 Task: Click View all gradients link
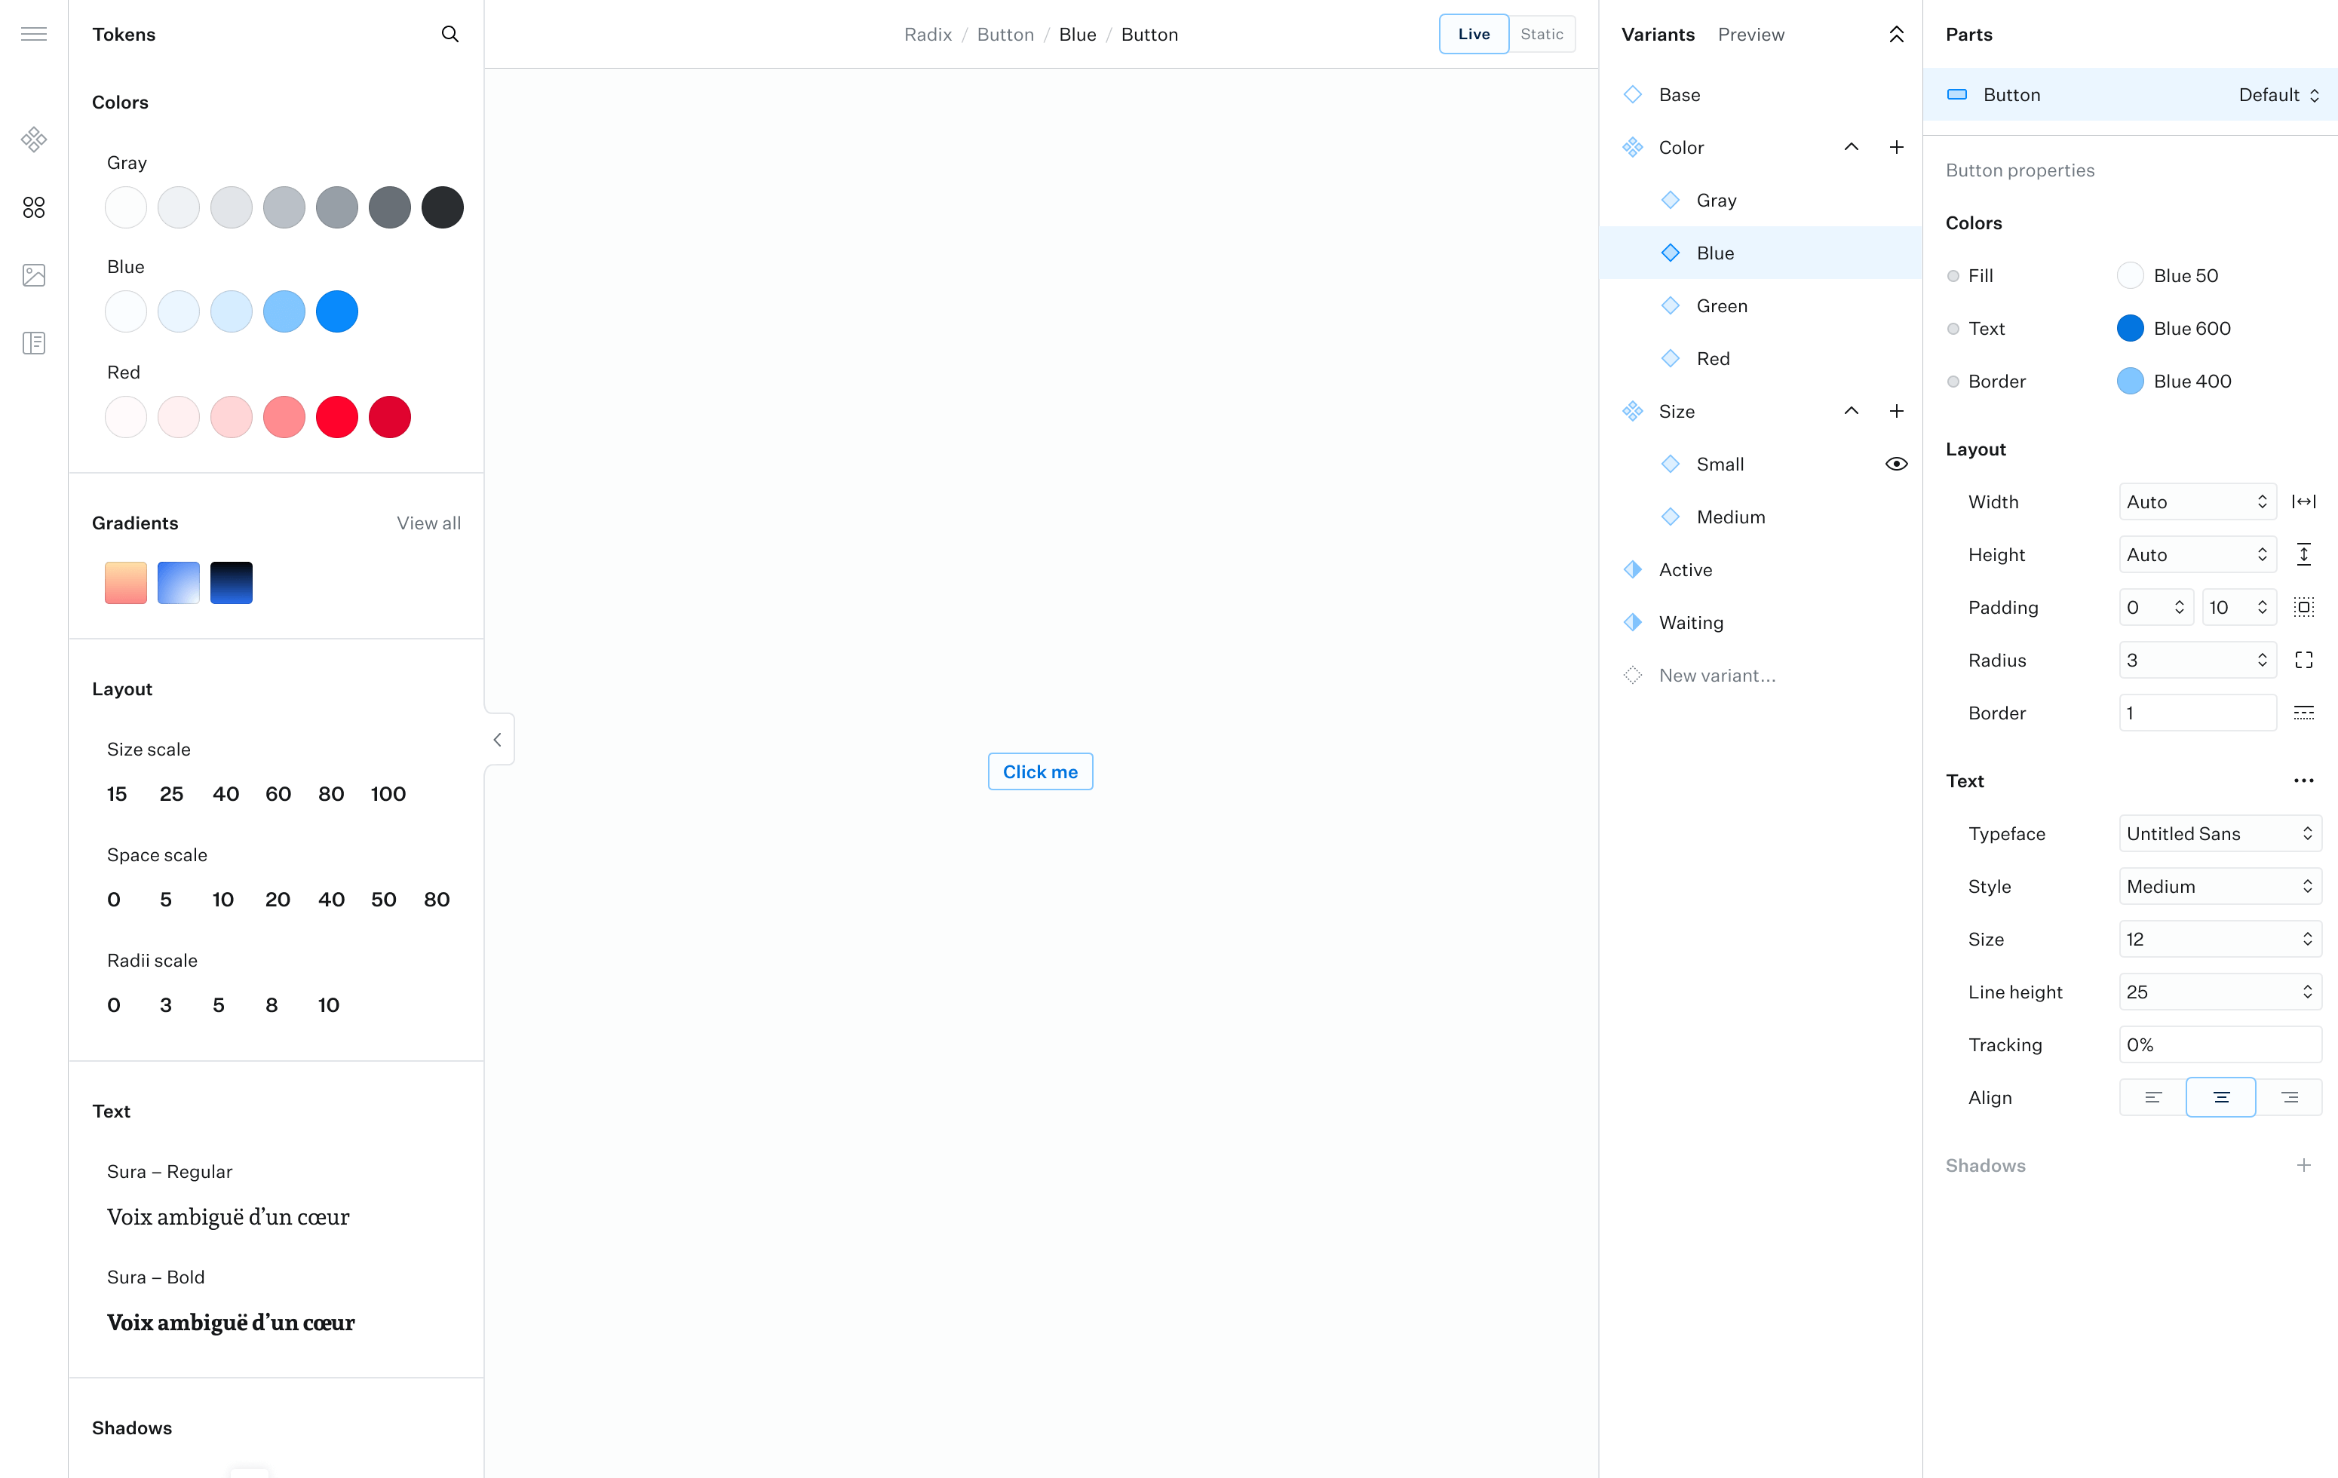(428, 523)
